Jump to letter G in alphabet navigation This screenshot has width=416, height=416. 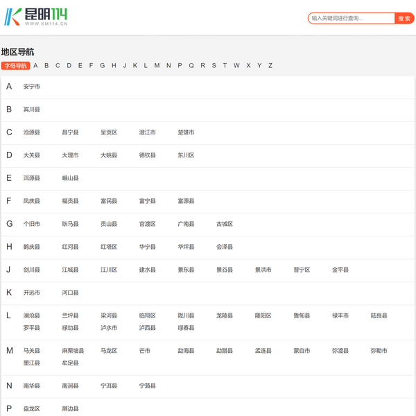[x=103, y=66]
